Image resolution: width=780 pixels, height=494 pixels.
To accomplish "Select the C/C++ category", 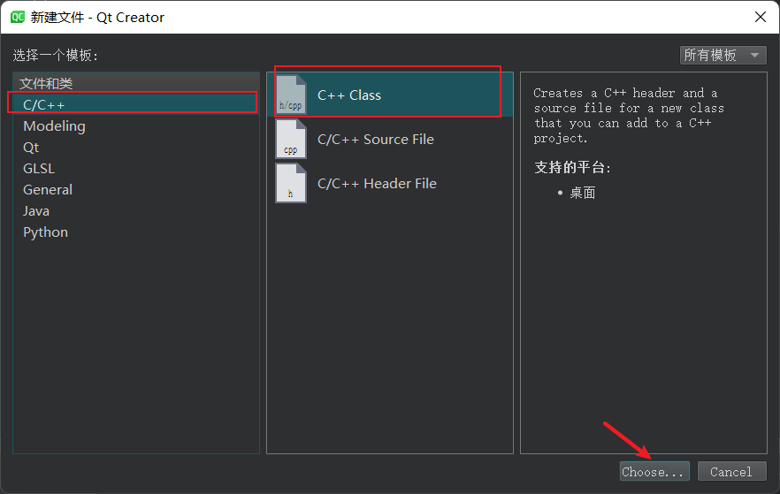I will [136, 105].
